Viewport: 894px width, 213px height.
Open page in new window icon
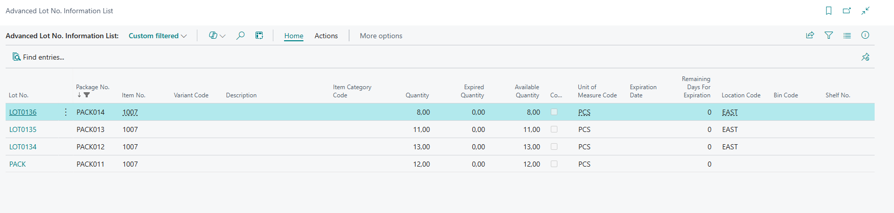[847, 11]
